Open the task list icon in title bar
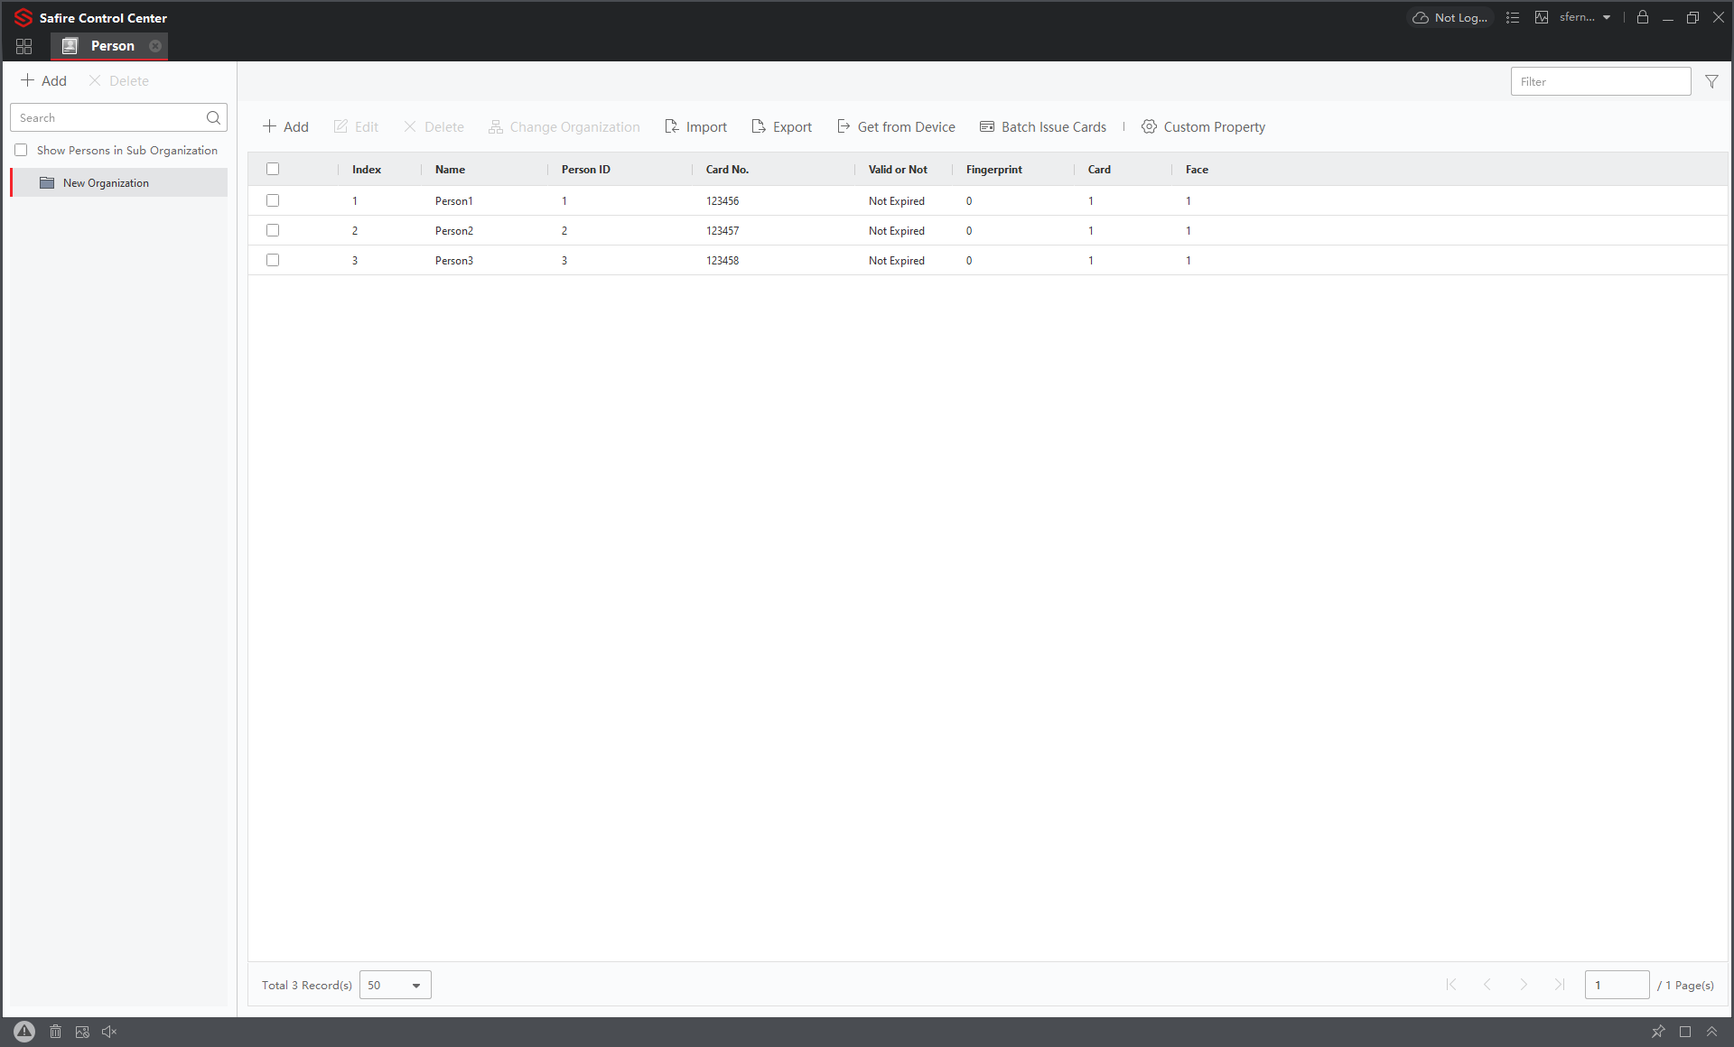 pos(1513,17)
